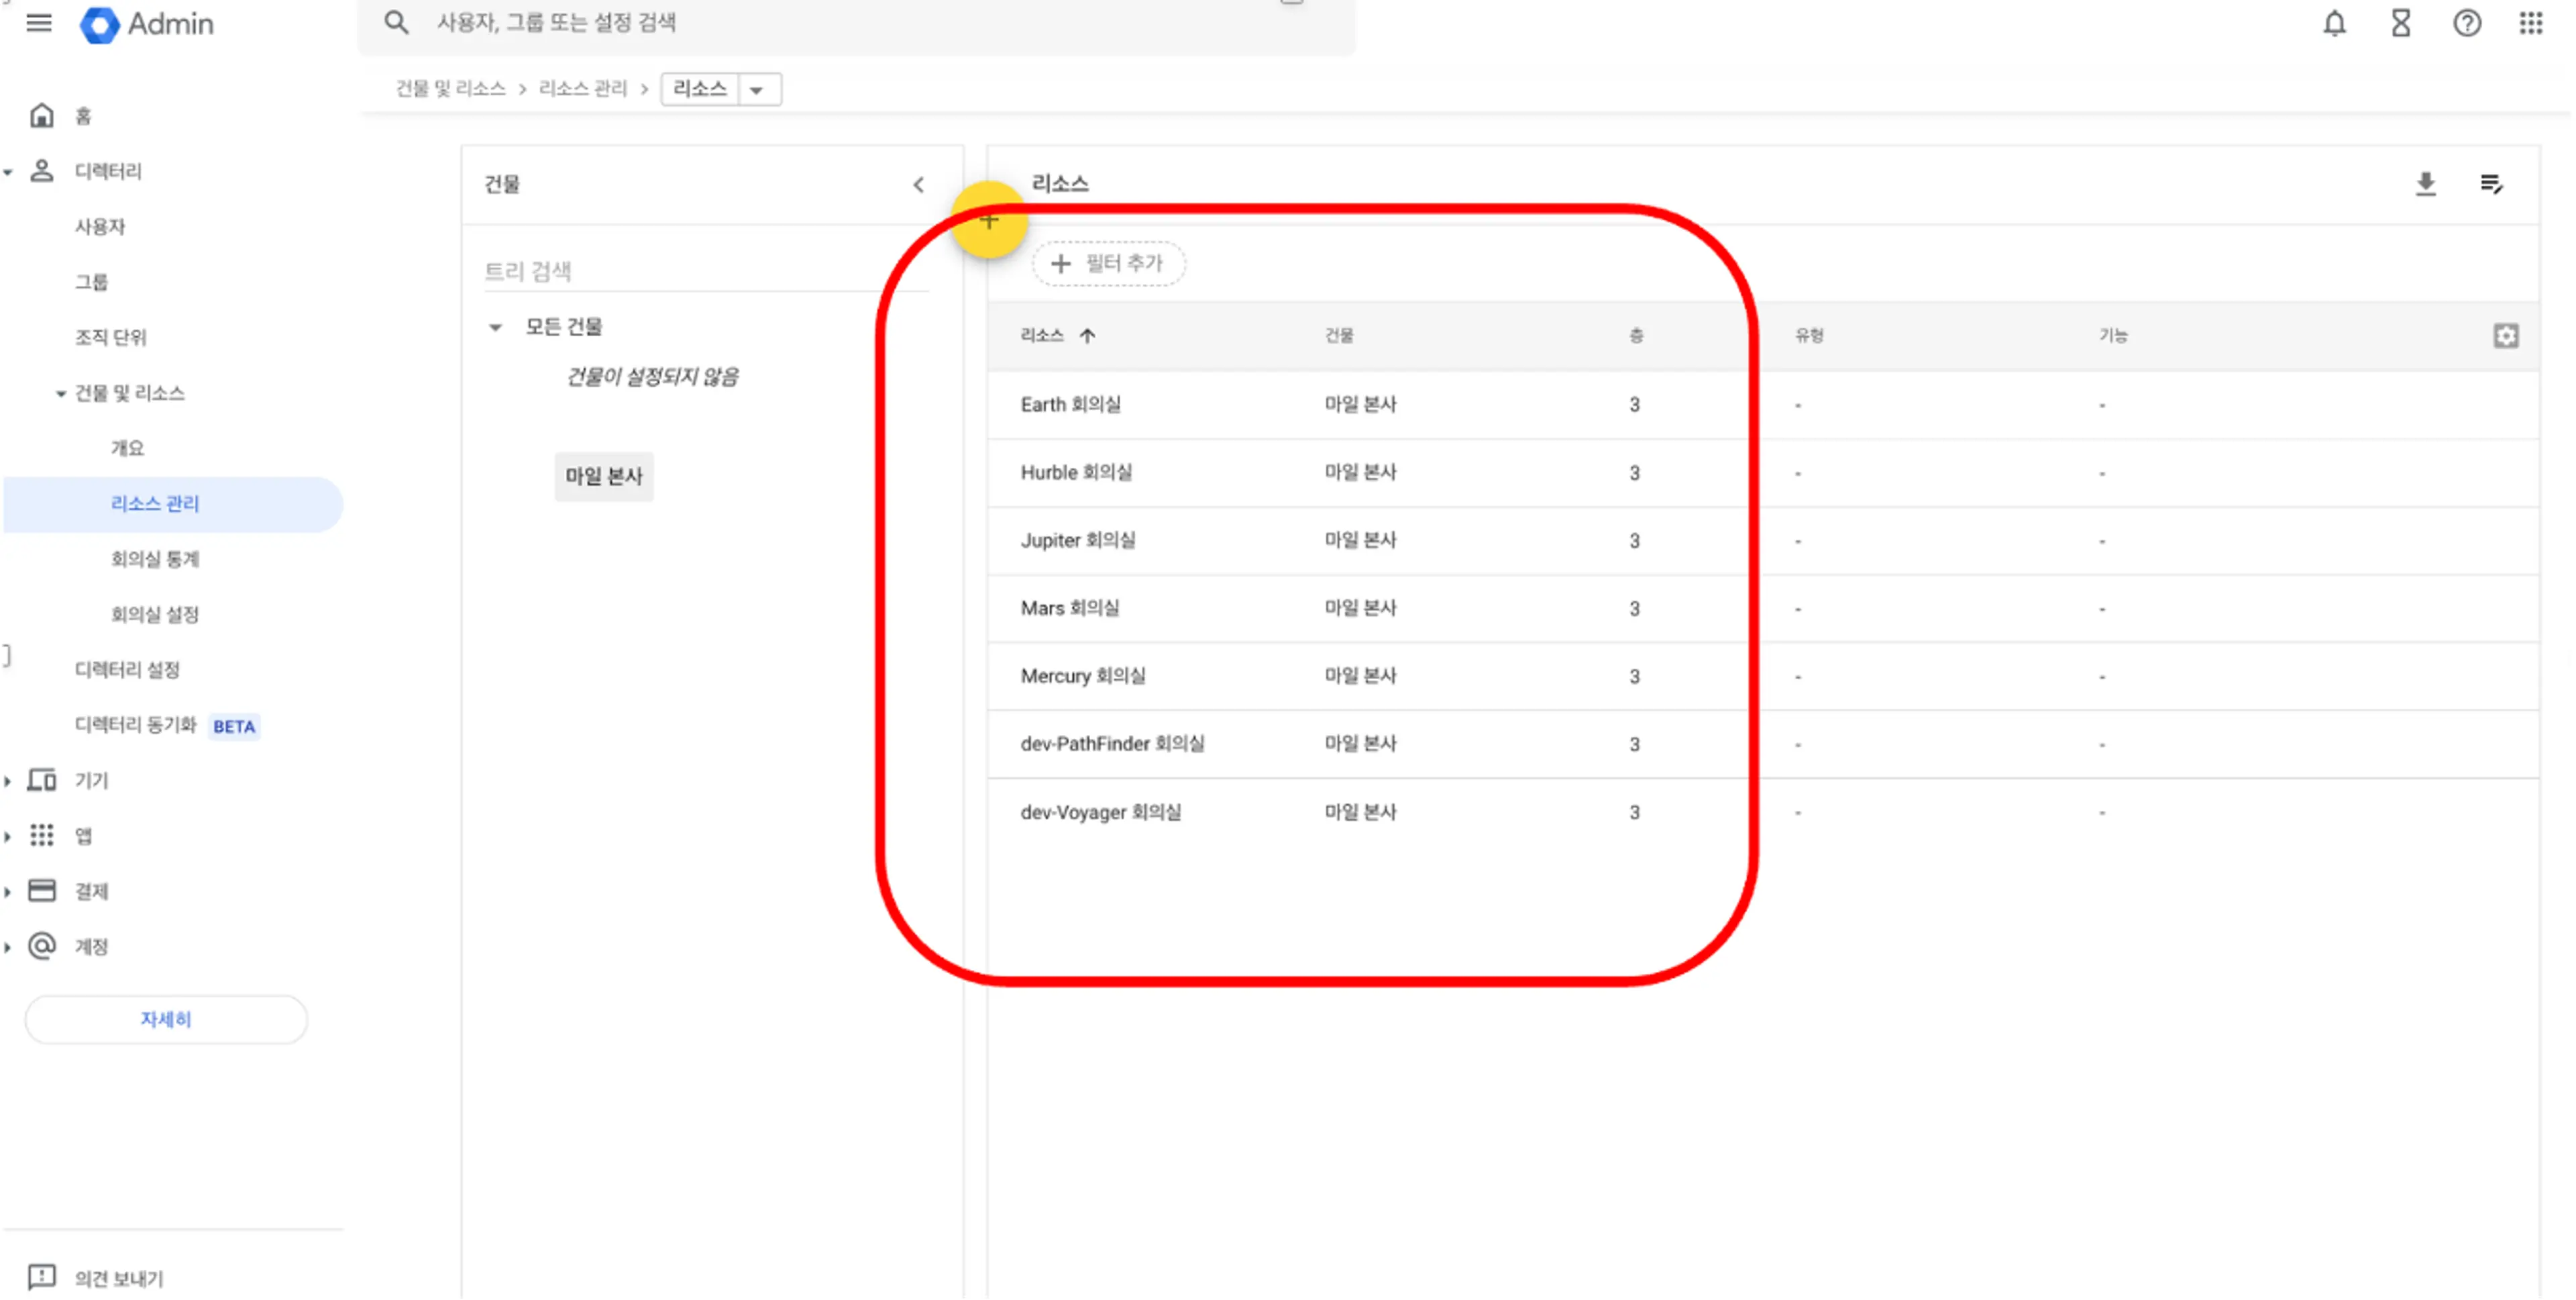Click 의견 보내기 link
The height and width of the screenshot is (1300, 2576).
pyautogui.click(x=119, y=1278)
